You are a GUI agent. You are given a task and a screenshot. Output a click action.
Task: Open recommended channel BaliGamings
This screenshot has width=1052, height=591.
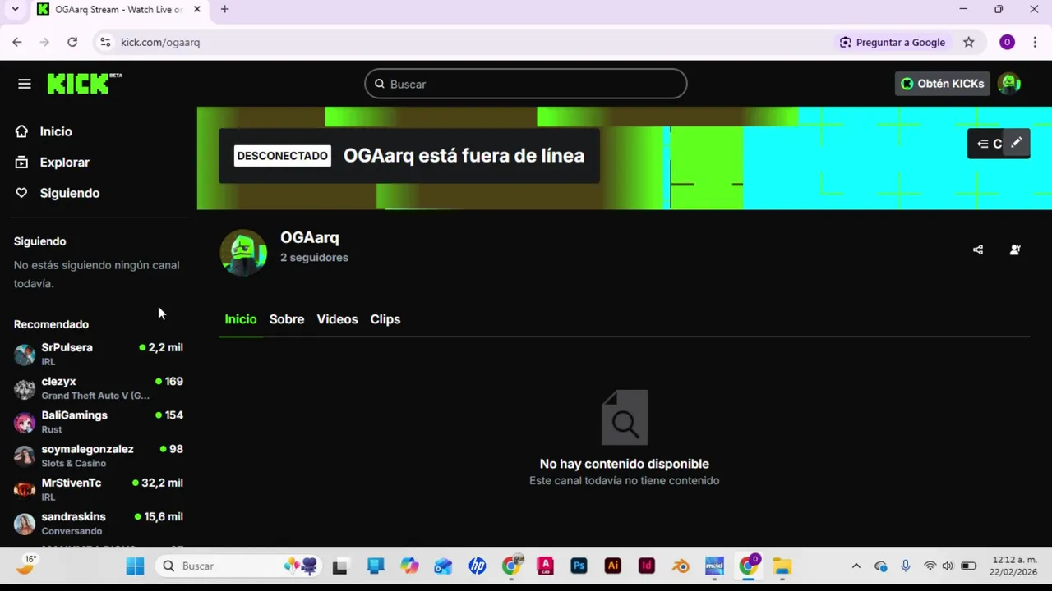(x=99, y=422)
